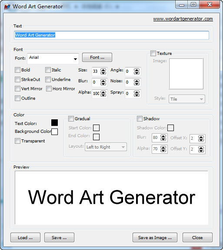Decrease Offset Y with down arrow

point(201,151)
